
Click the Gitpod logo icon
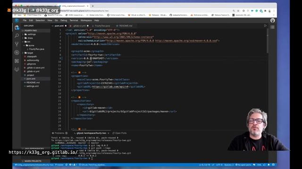click(17, 20)
